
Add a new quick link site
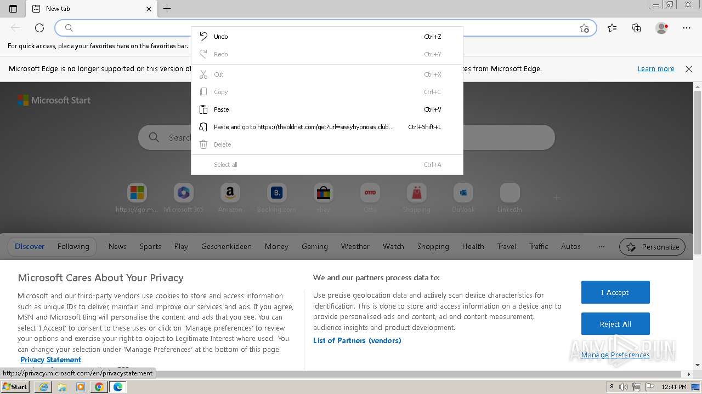point(557,198)
